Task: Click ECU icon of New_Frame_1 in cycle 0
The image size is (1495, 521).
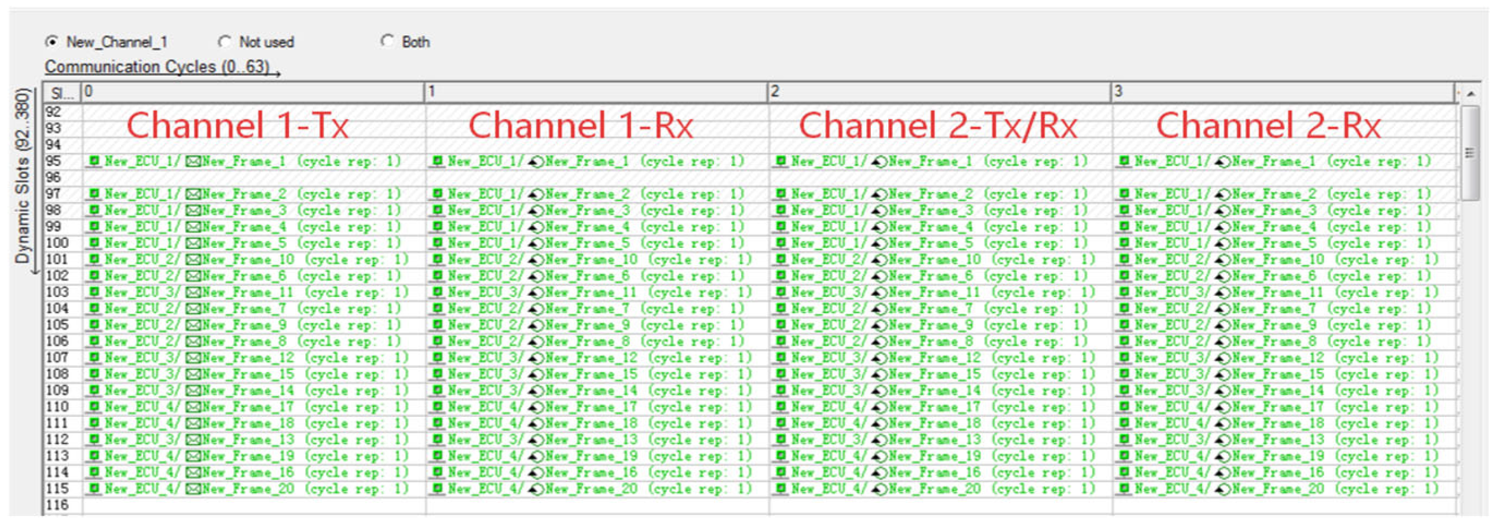Action: (94, 161)
